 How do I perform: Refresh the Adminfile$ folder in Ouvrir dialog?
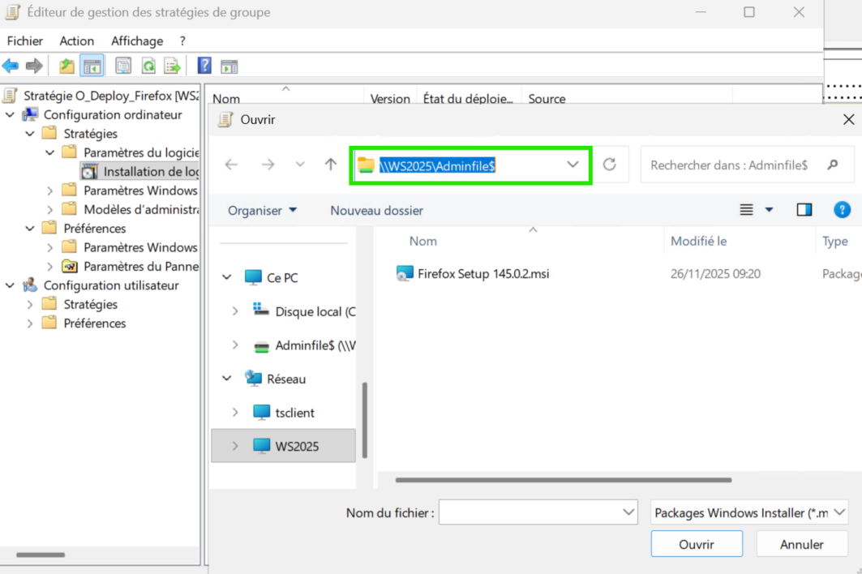[x=609, y=165]
